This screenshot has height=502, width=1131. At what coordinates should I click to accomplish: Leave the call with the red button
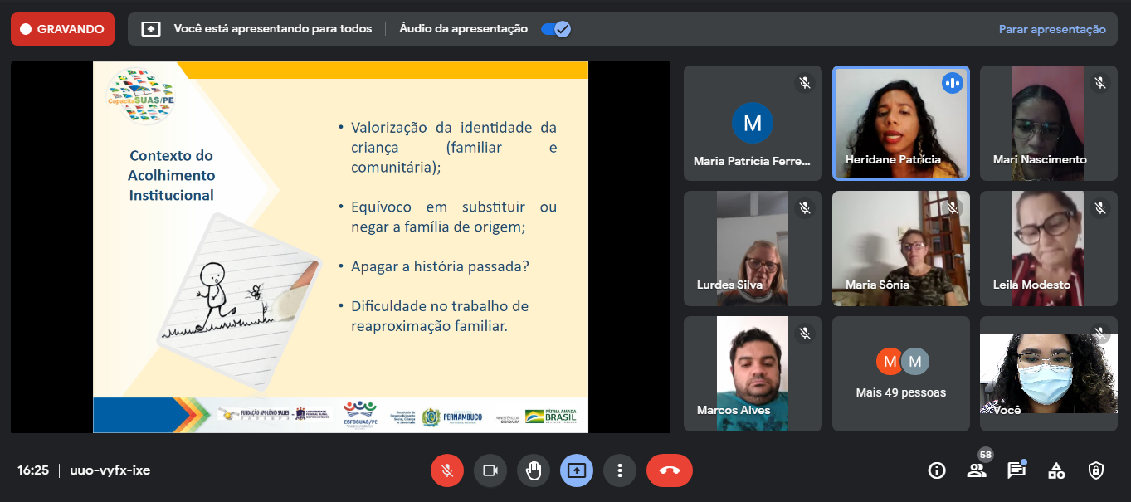tap(669, 470)
